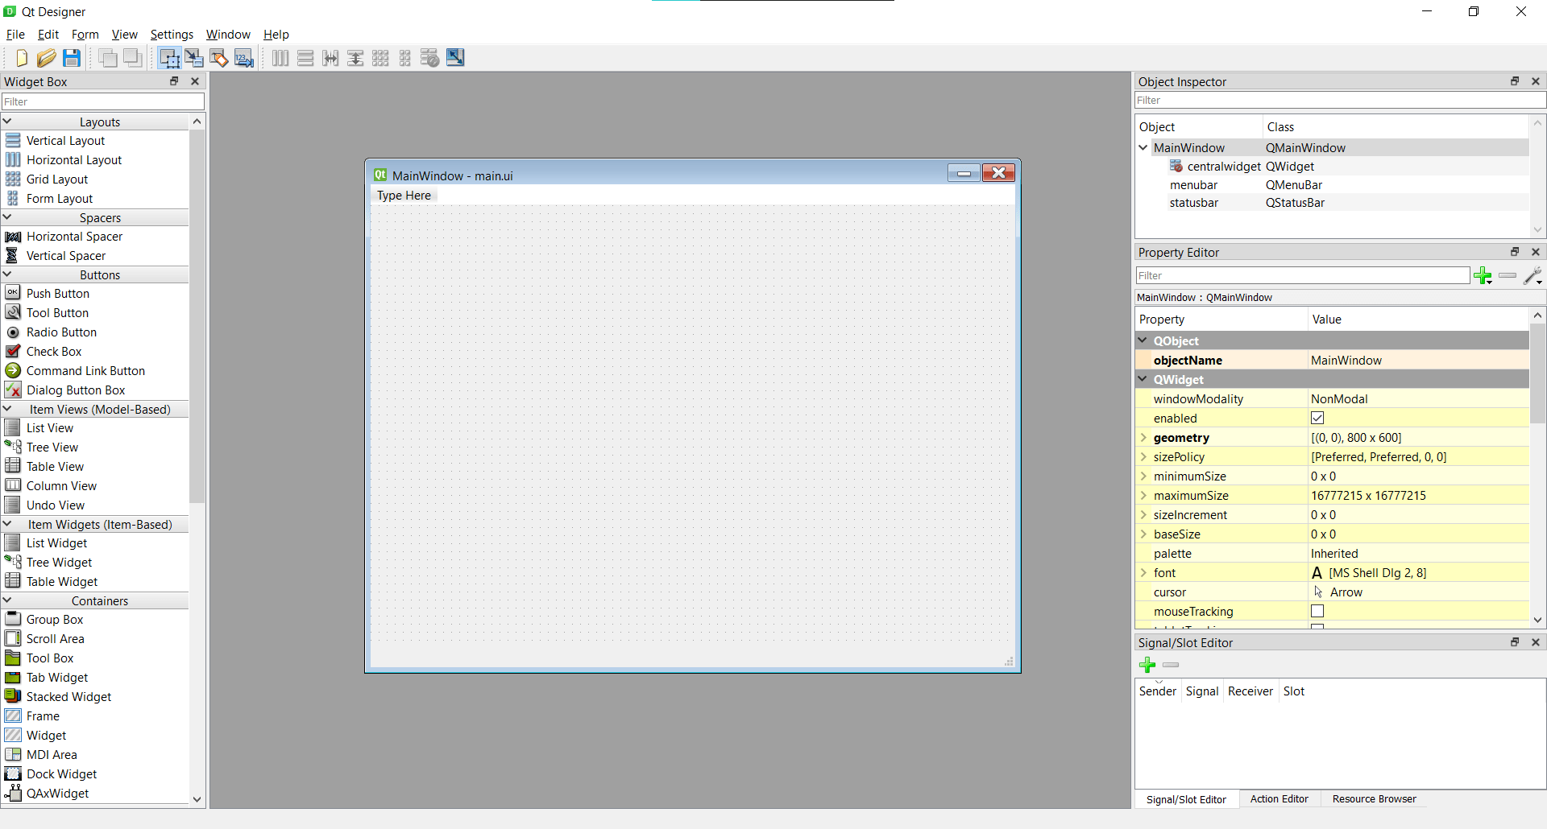Save the current form using toolbar icon

coord(71,57)
